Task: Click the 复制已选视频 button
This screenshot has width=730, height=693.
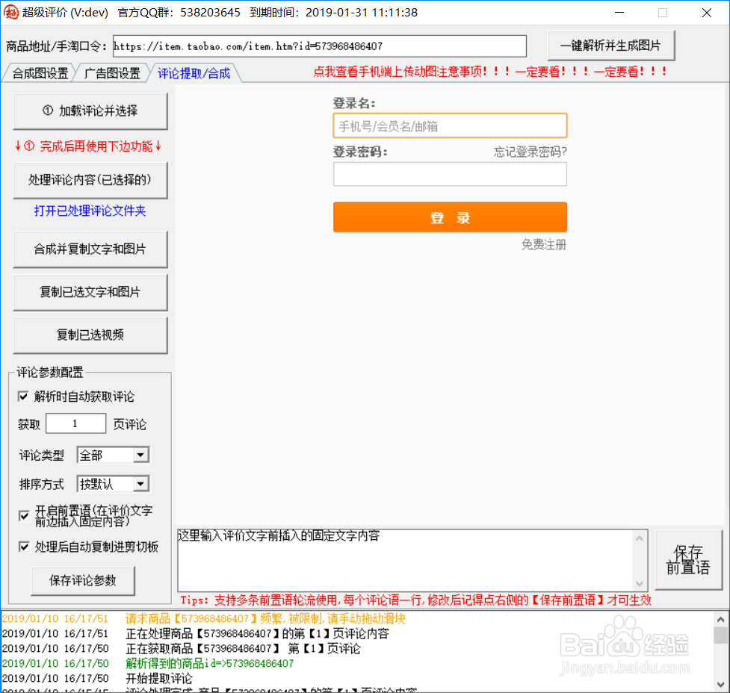Action: click(x=90, y=335)
